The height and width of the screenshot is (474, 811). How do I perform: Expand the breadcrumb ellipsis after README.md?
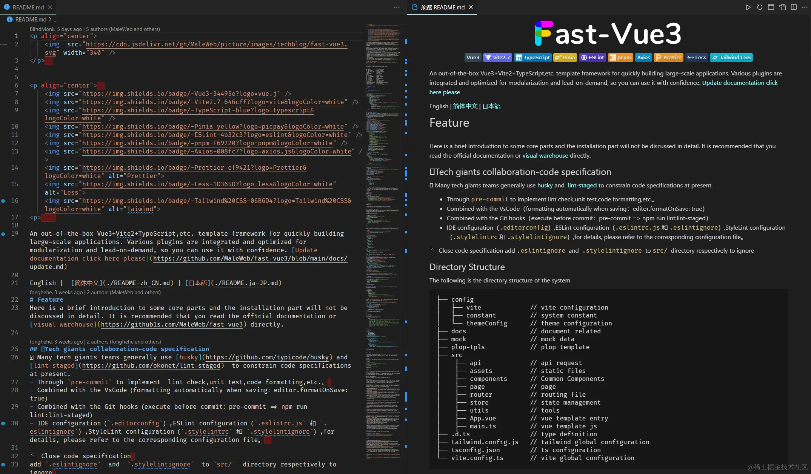(56, 20)
